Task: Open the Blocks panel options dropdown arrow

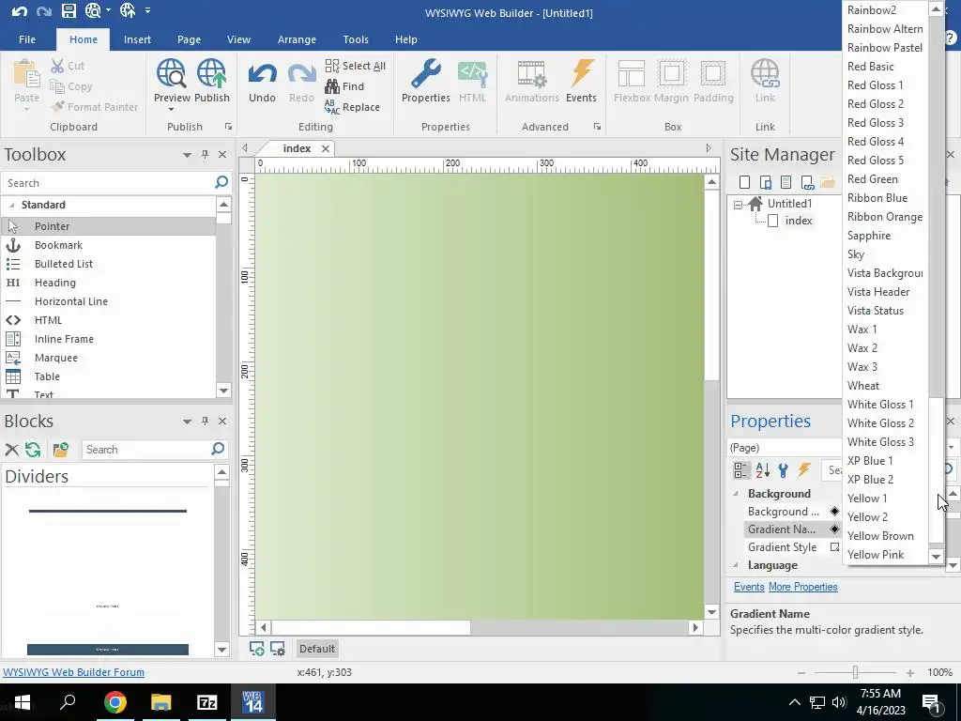Action: point(187,422)
